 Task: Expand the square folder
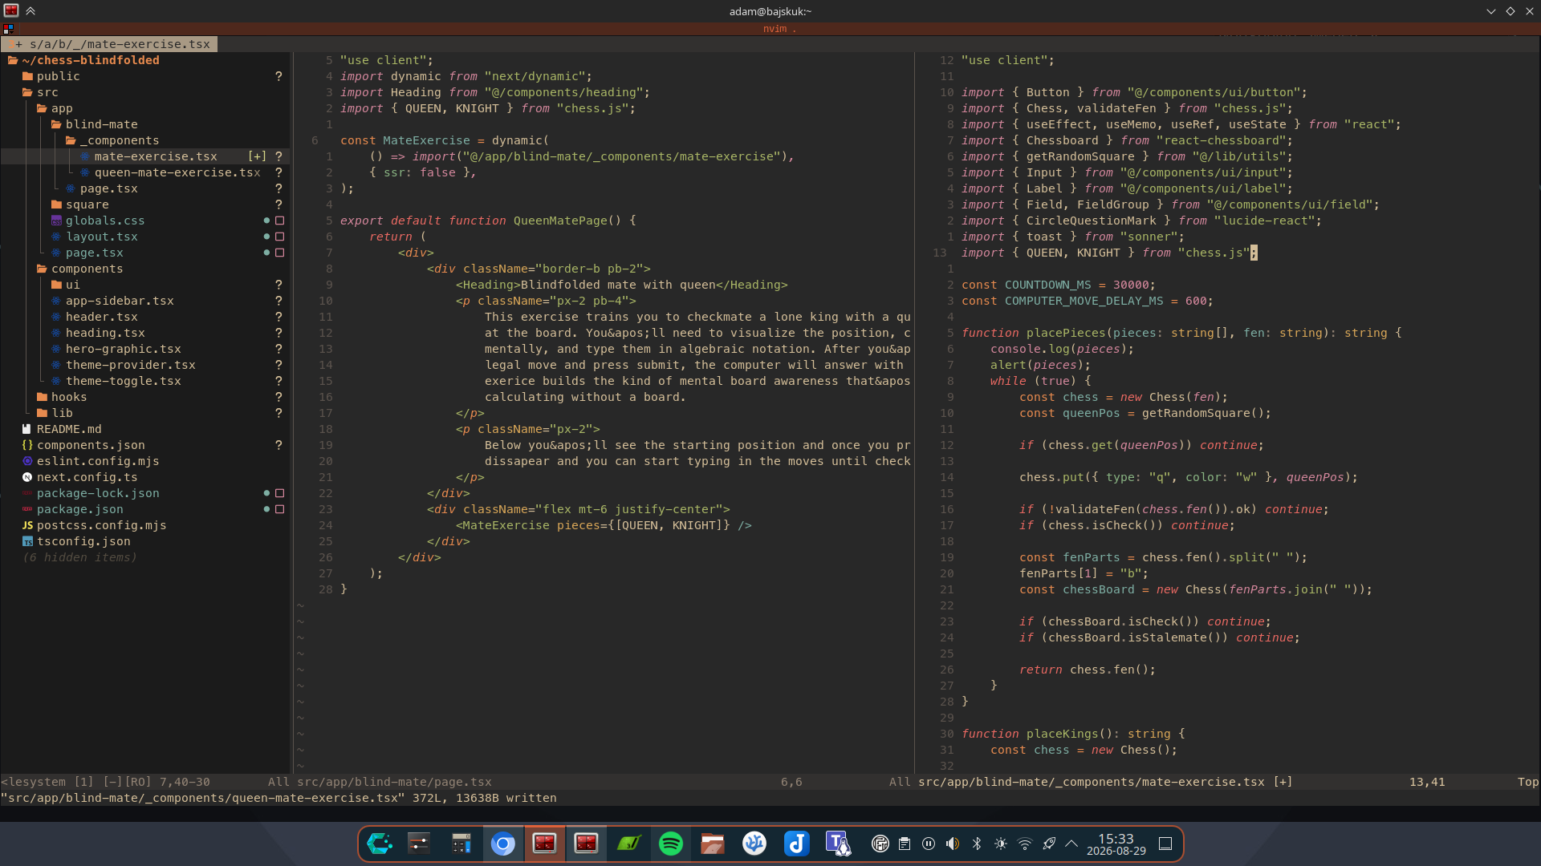pyautogui.click(x=79, y=204)
